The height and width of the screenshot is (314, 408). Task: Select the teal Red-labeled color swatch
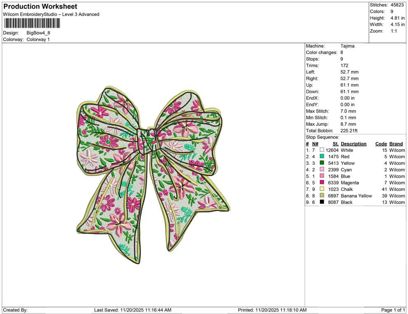pyautogui.click(x=322, y=157)
